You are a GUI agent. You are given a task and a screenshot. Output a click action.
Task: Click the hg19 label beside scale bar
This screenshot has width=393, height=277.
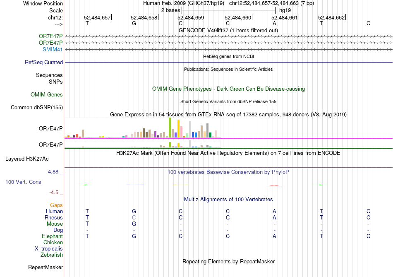[x=285, y=10]
